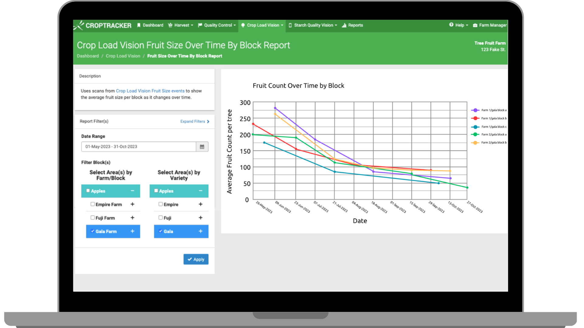Click the calendar icon for date picker
The height and width of the screenshot is (328, 584).
click(202, 147)
